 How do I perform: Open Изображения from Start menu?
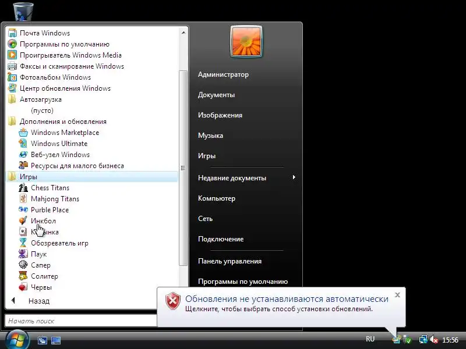tap(220, 115)
